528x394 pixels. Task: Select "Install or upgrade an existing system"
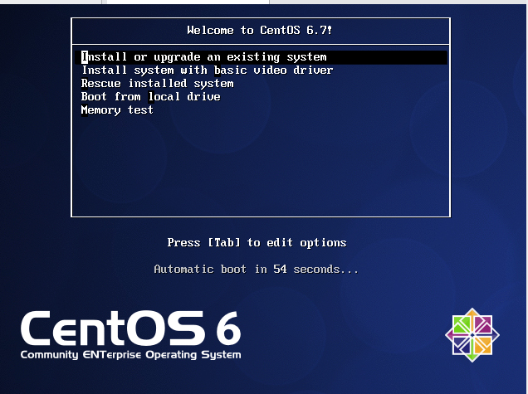point(262,57)
